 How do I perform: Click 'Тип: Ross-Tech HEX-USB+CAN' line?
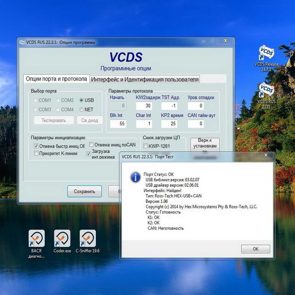(x=173, y=196)
